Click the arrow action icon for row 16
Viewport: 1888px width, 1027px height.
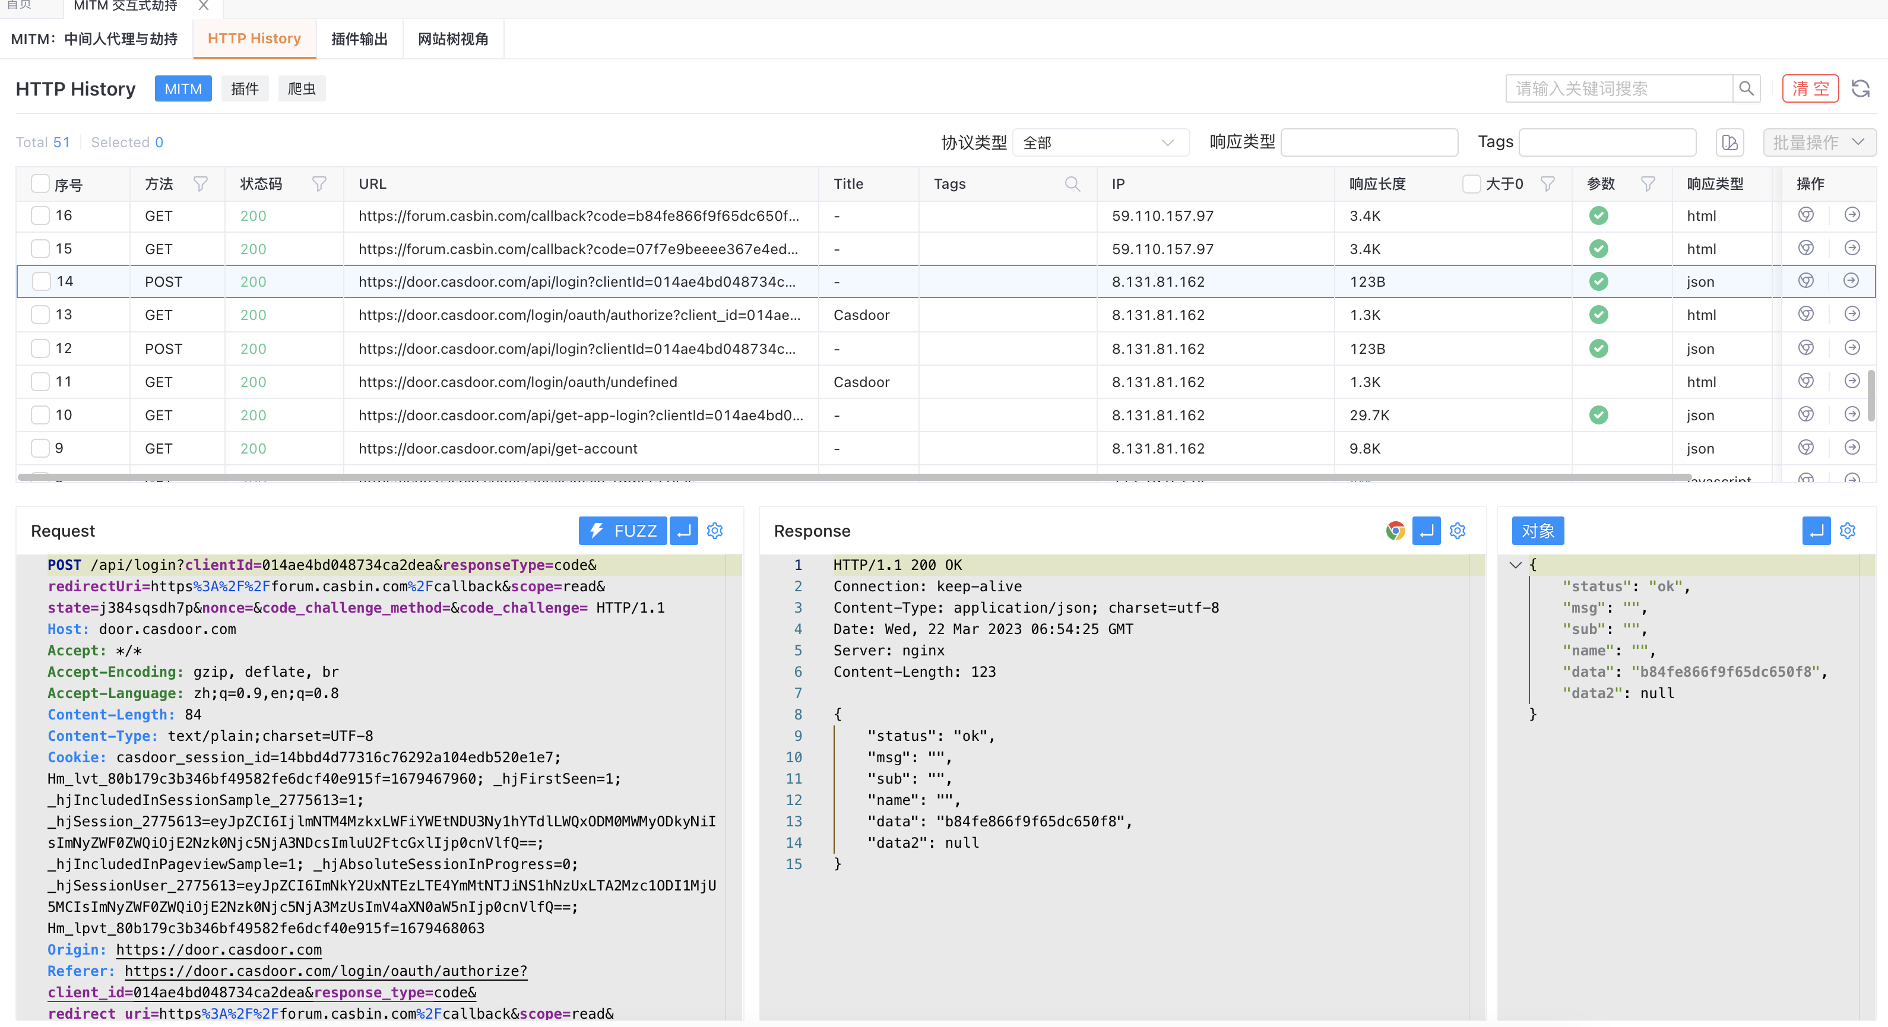pos(1853,214)
